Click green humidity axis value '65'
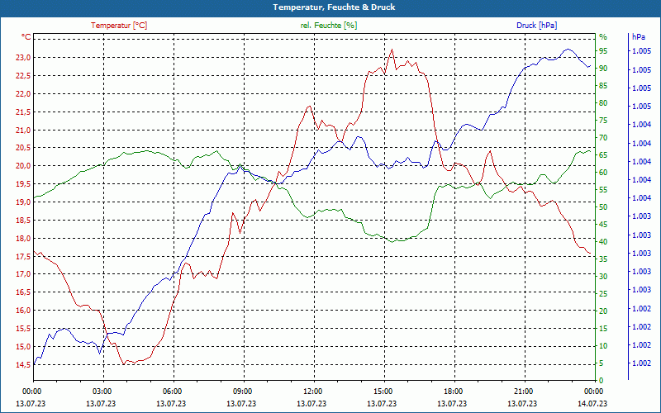Image resolution: width=661 pixels, height=413 pixels. pyautogui.click(x=603, y=155)
